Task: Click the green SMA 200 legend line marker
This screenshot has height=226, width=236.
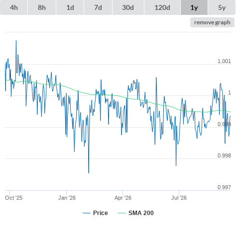Action: [122, 213]
